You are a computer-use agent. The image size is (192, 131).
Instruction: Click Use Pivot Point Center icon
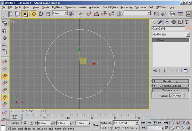pos(72,14)
